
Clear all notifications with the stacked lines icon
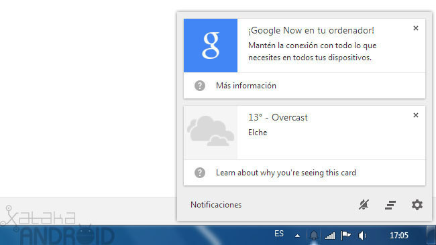tap(390, 205)
